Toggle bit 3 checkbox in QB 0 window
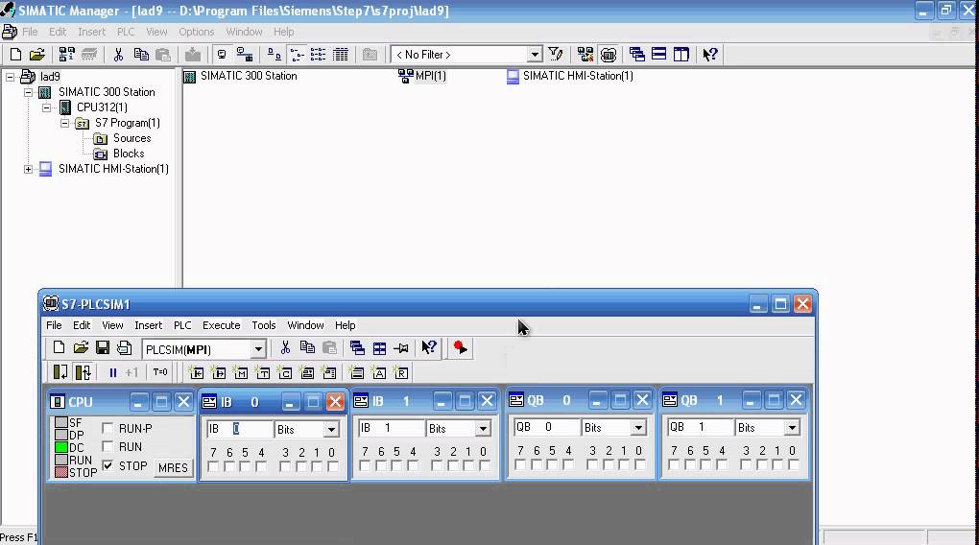This screenshot has width=979, height=545. (x=592, y=464)
